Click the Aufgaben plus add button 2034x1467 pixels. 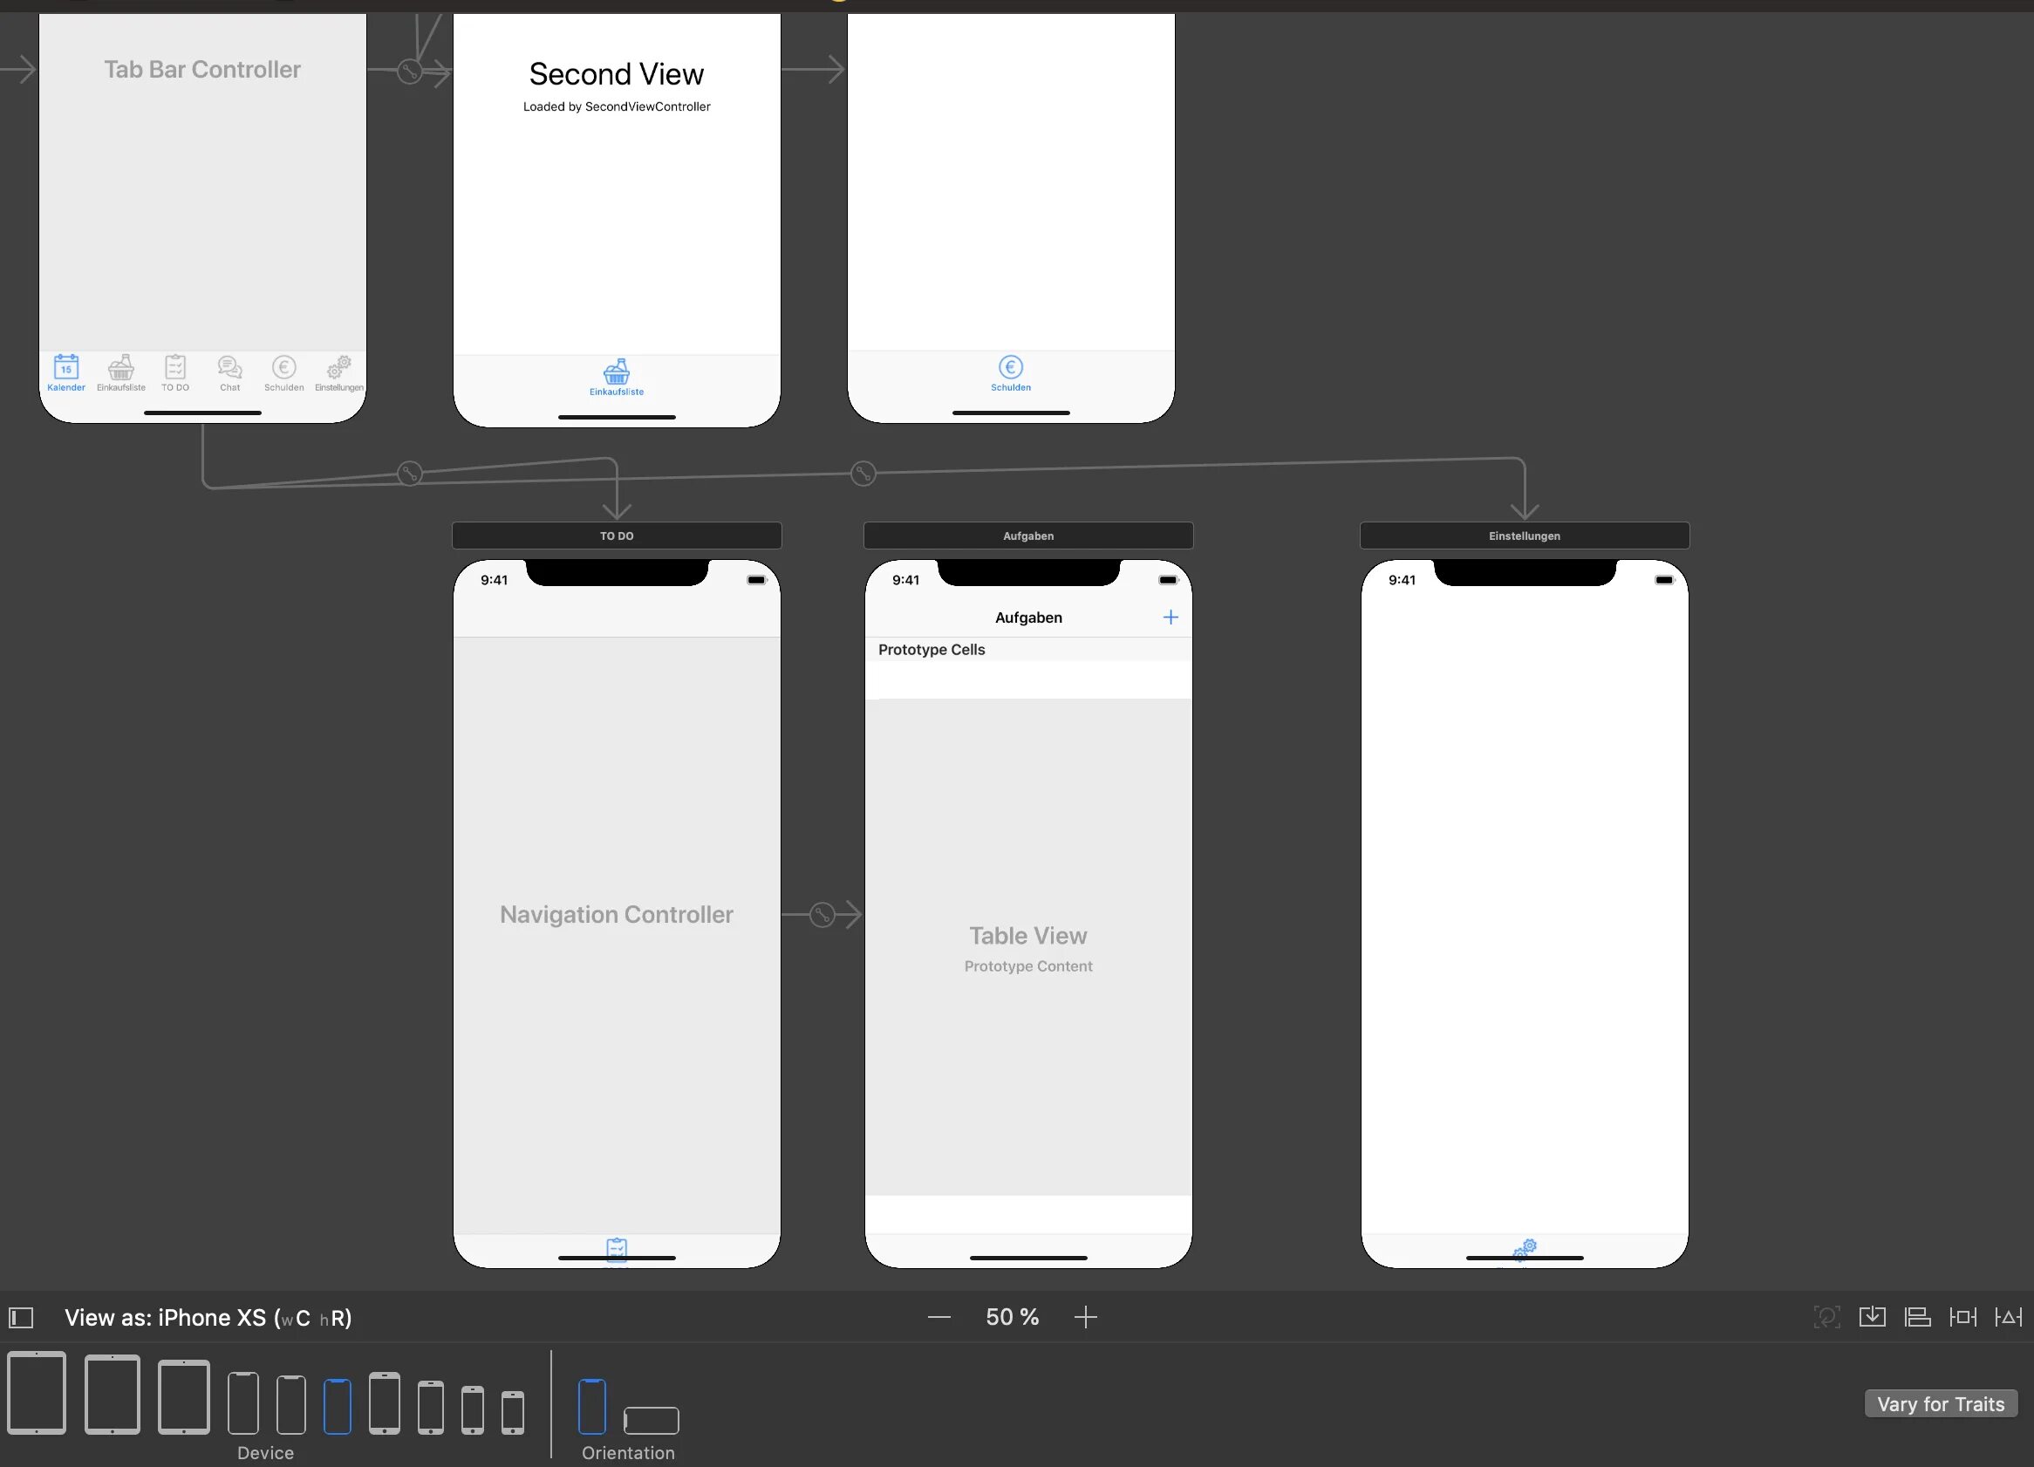[1171, 618]
